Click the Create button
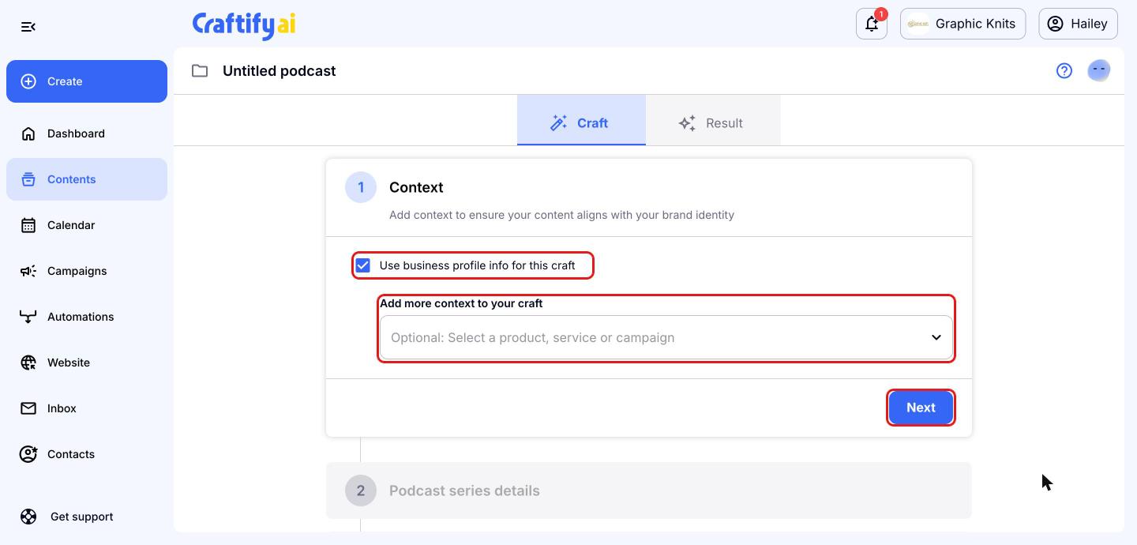 tap(87, 81)
